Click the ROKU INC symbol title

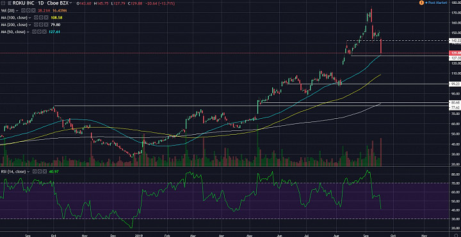[23, 3]
